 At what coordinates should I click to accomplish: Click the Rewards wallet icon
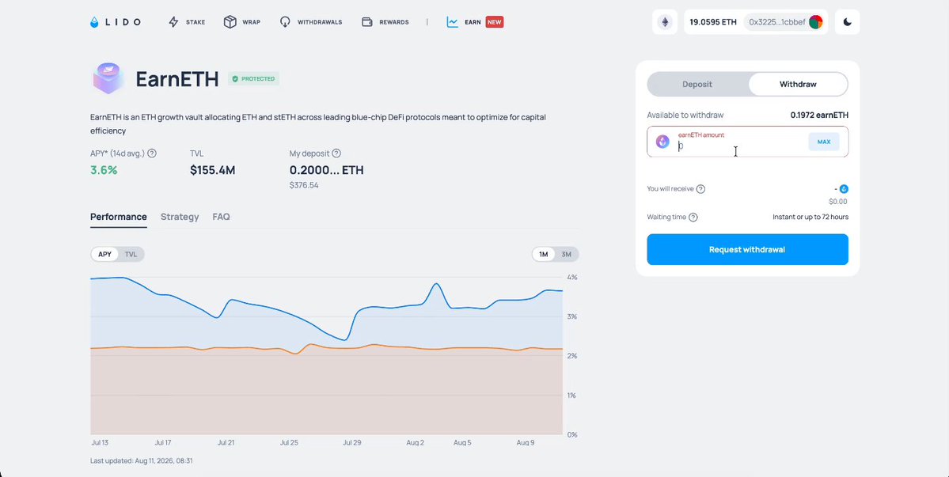pos(366,22)
